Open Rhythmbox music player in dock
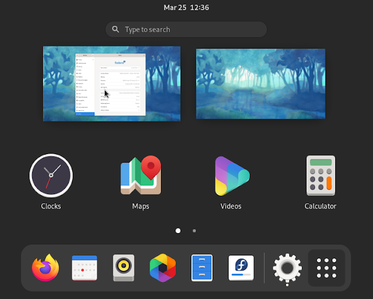Viewport: 373px width, 299px height. coord(123,268)
